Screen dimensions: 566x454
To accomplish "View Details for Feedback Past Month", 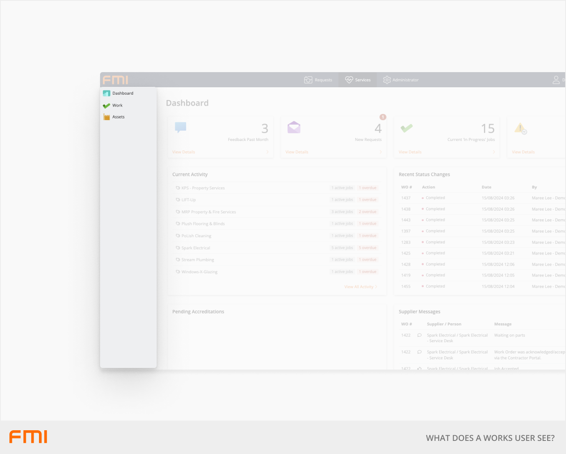I will pyautogui.click(x=184, y=152).
